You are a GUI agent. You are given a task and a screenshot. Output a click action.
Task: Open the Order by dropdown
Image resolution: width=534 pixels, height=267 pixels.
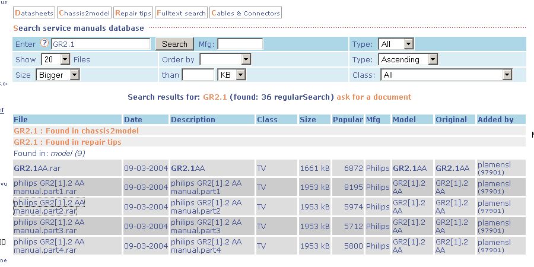tap(225, 59)
